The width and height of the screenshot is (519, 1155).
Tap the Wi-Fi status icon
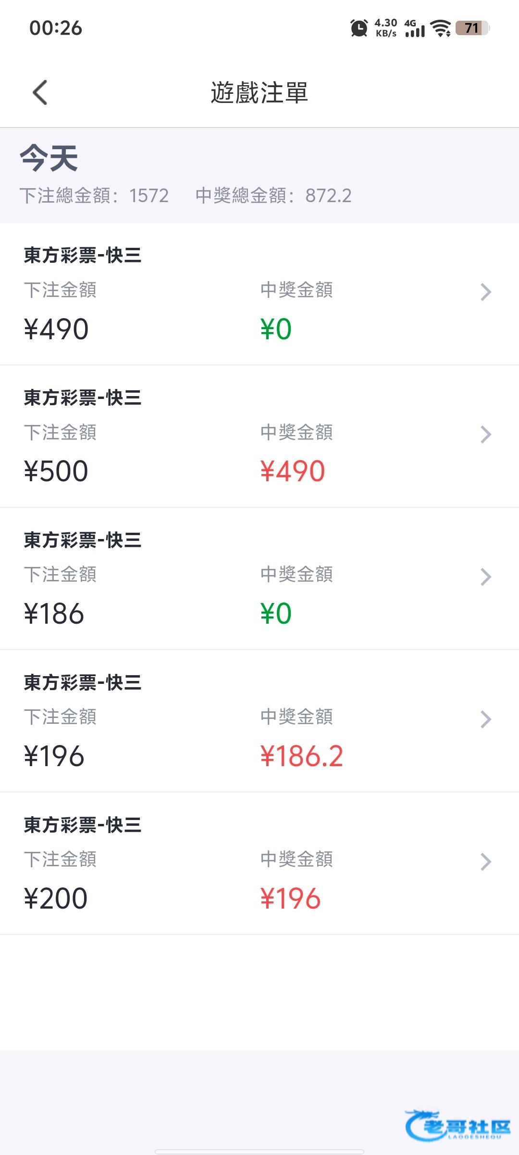click(440, 28)
